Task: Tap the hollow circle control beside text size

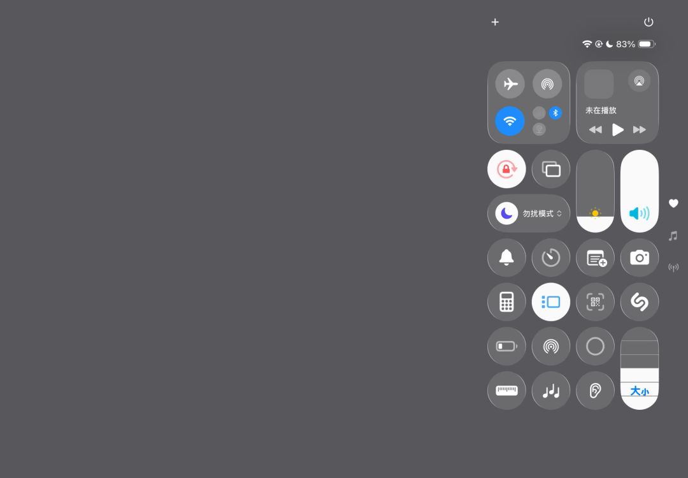Action: [x=595, y=346]
